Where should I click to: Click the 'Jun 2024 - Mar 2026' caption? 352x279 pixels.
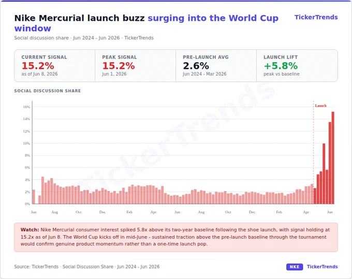[x=204, y=74]
